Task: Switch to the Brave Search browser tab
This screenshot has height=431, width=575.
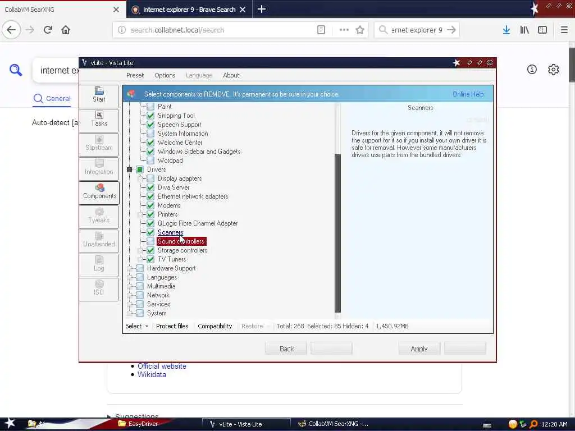Action: (x=189, y=9)
